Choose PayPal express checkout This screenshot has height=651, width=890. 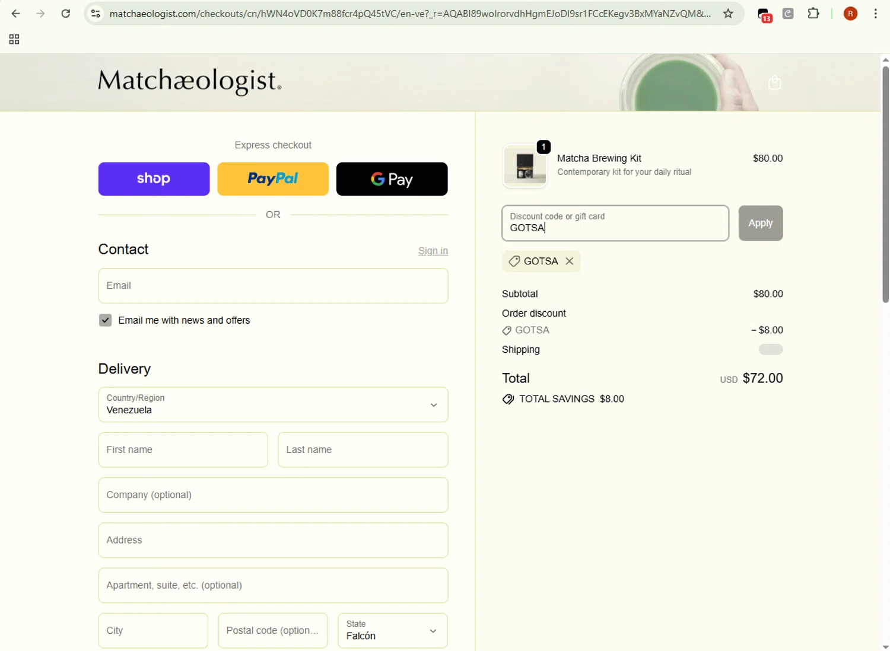coord(273,179)
